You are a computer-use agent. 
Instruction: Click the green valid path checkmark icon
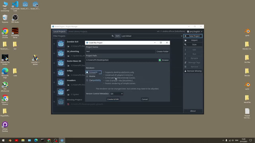[160, 60]
